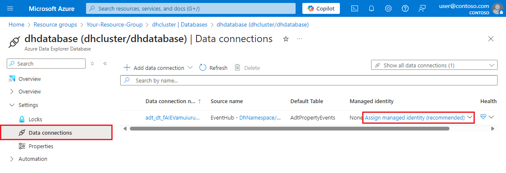Refresh the data connections list
Image resolution: width=506 pixels, height=173 pixels.
(x=213, y=68)
